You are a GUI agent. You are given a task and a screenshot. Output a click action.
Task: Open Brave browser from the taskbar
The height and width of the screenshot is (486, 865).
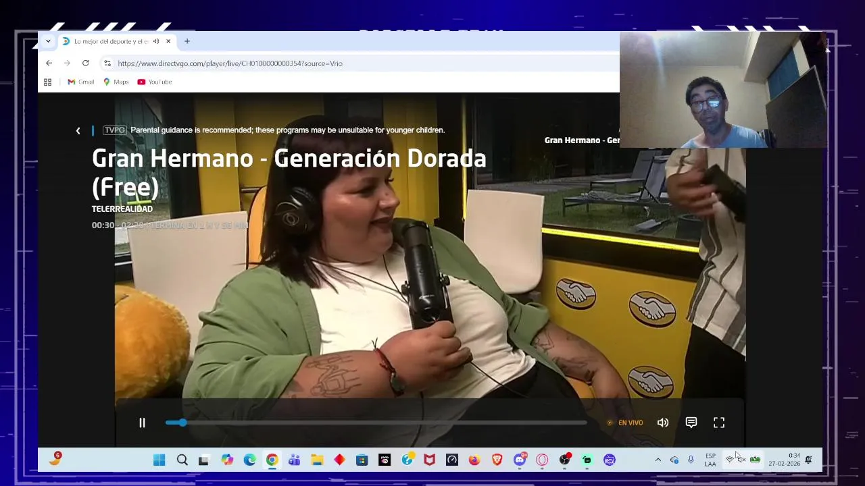(497, 460)
